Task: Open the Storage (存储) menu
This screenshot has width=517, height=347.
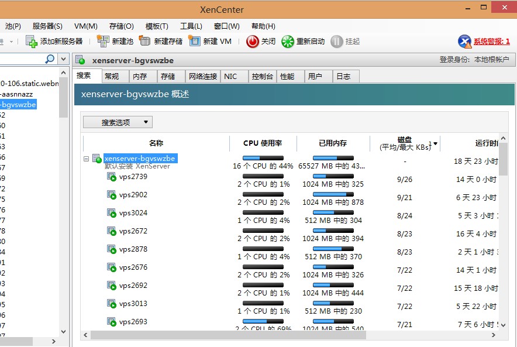Action: 121,26
